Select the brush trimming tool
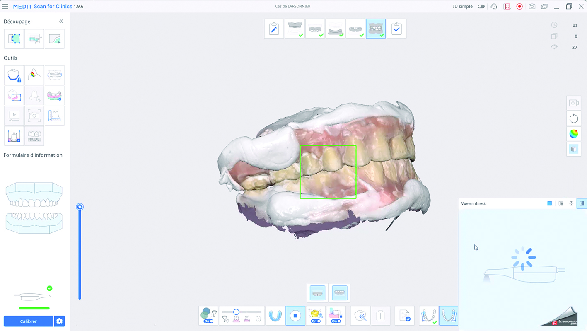 click(34, 39)
